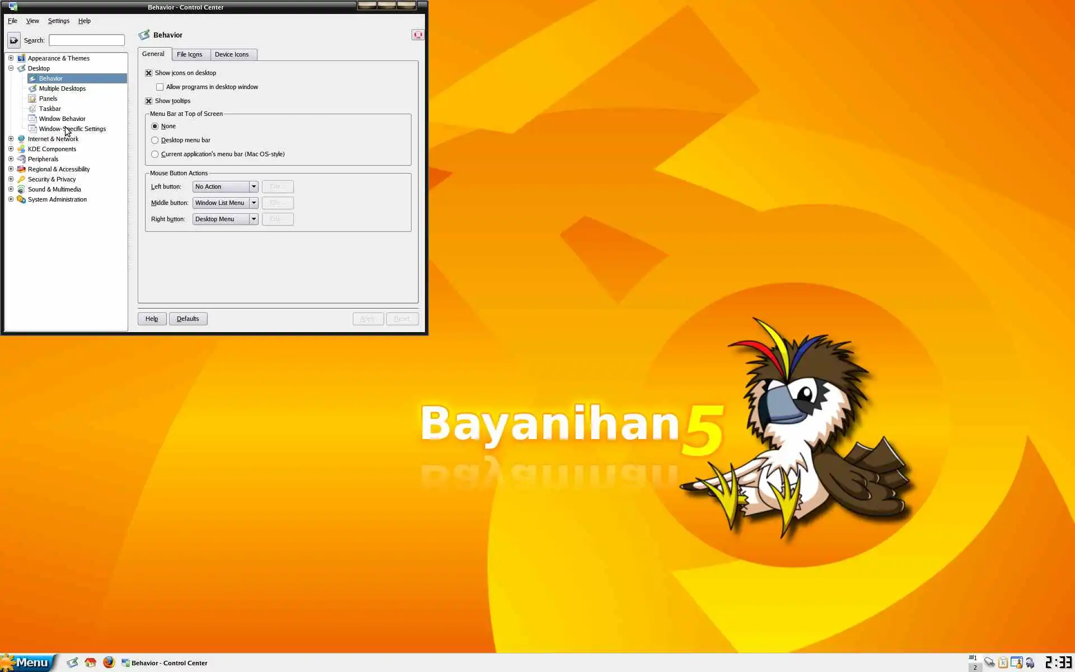Select Window Behavior in the tree

(x=62, y=119)
